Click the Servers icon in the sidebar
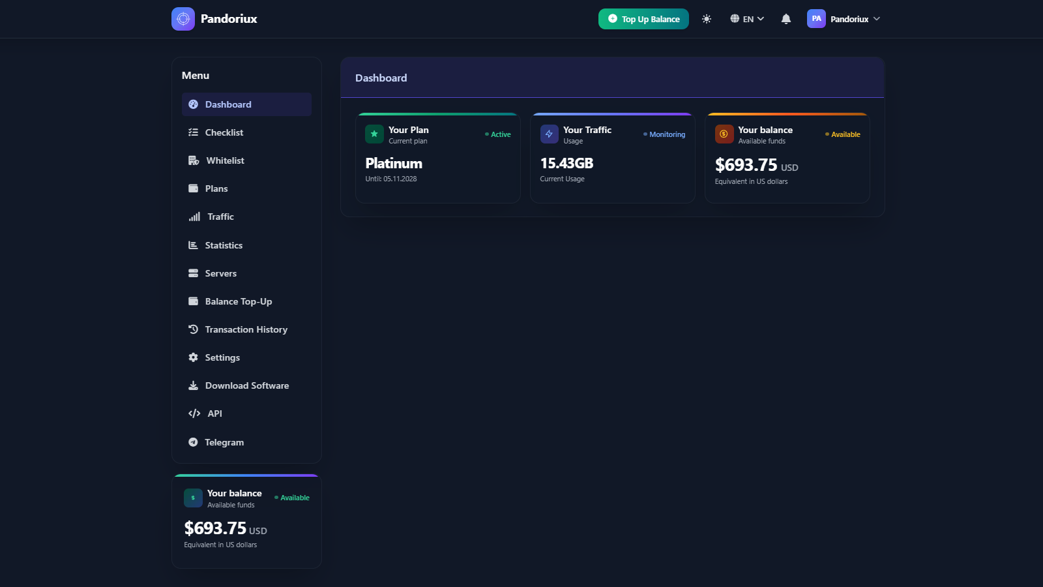 (193, 273)
